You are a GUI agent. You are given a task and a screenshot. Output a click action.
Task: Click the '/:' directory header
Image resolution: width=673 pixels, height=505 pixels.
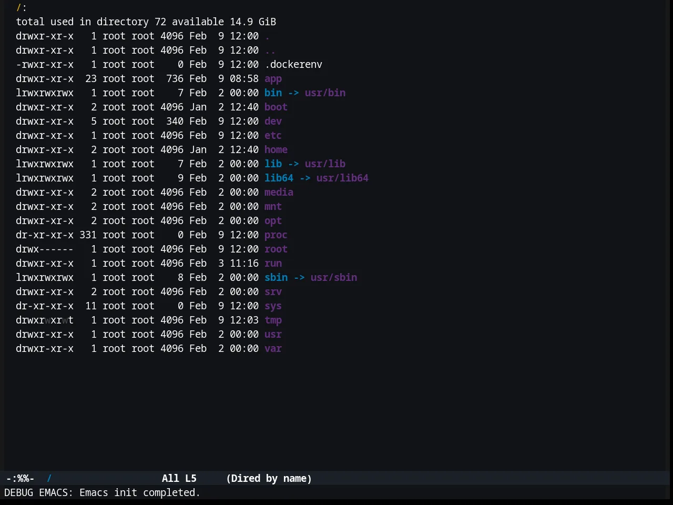coord(22,7)
